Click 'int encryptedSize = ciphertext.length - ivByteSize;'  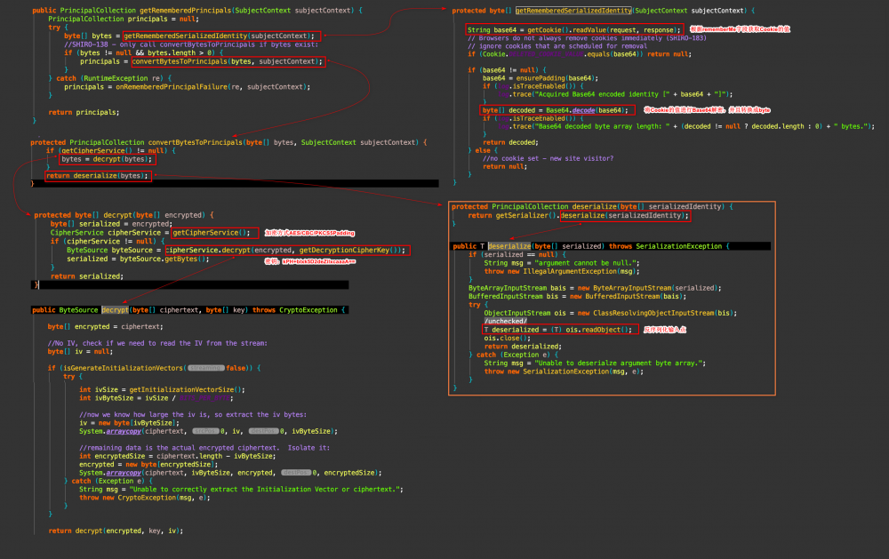pos(178,456)
